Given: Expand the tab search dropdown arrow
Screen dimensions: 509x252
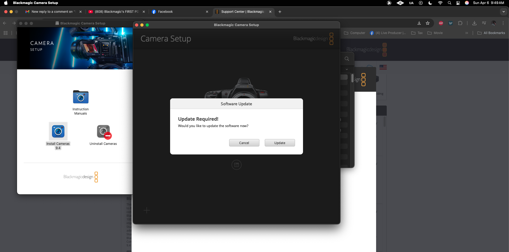Looking at the screenshot, I should pos(503,12).
